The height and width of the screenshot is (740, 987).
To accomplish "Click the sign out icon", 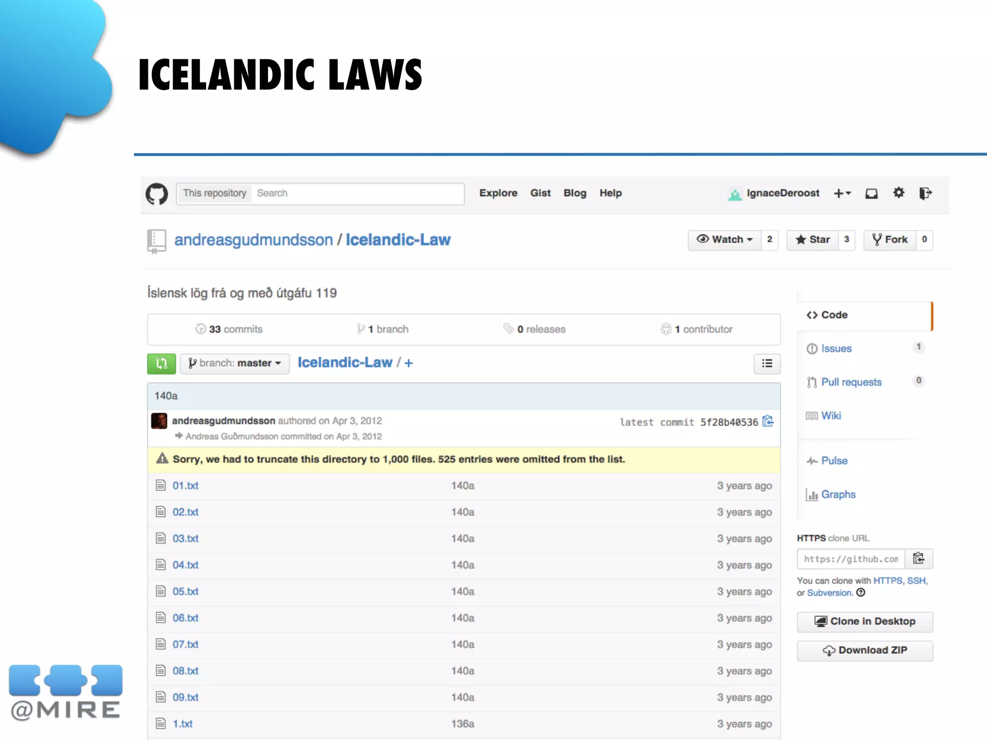I will (x=925, y=193).
